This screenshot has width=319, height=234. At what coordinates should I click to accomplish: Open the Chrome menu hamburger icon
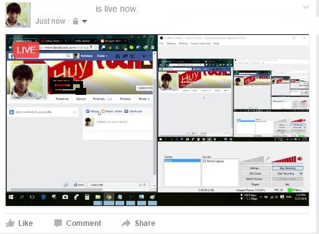153,47
